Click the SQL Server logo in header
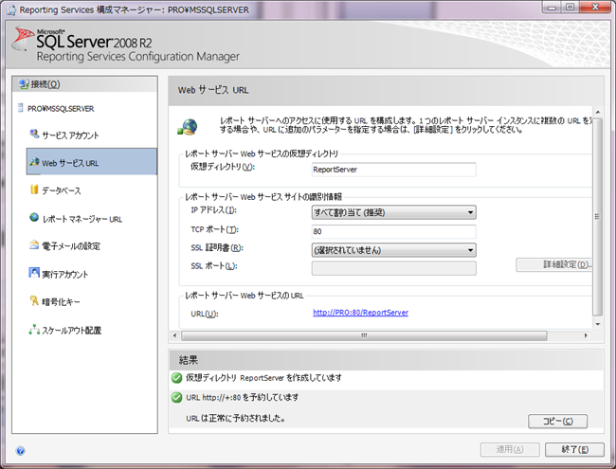The width and height of the screenshot is (616, 469). pos(23,39)
